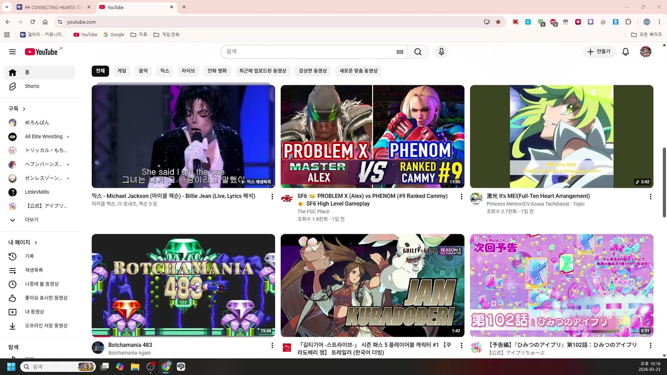This screenshot has width=667, height=375.
Task: Open the Princess Meteor topic channel avatar
Action: click(476, 198)
